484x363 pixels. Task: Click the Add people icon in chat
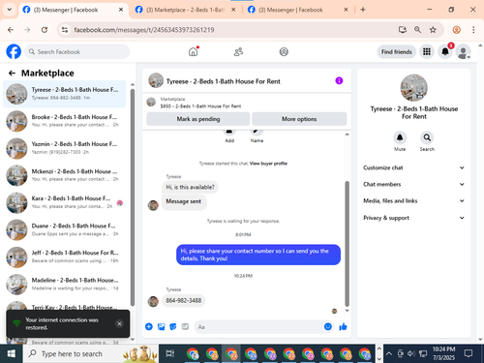pos(229,132)
